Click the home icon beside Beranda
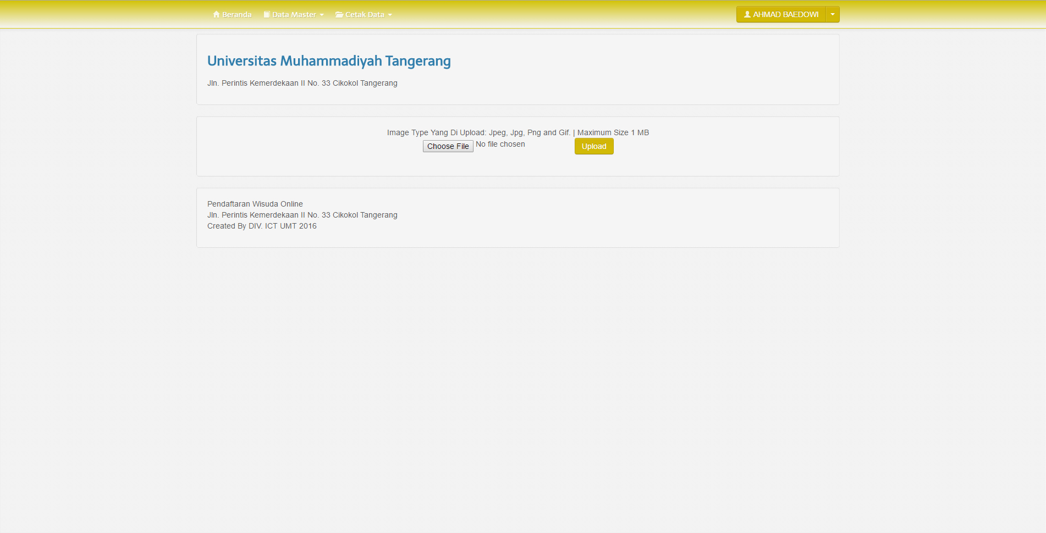The height and width of the screenshot is (533, 1046). (216, 14)
